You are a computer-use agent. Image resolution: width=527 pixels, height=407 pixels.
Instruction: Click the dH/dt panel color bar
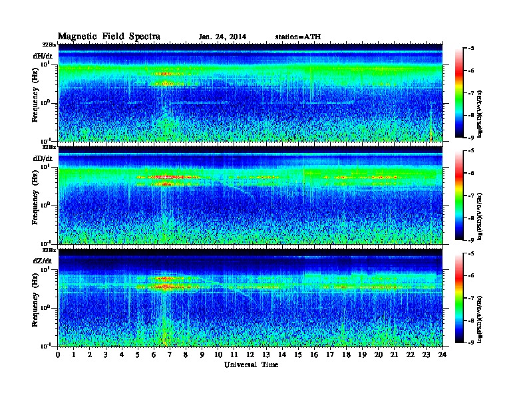click(459, 92)
